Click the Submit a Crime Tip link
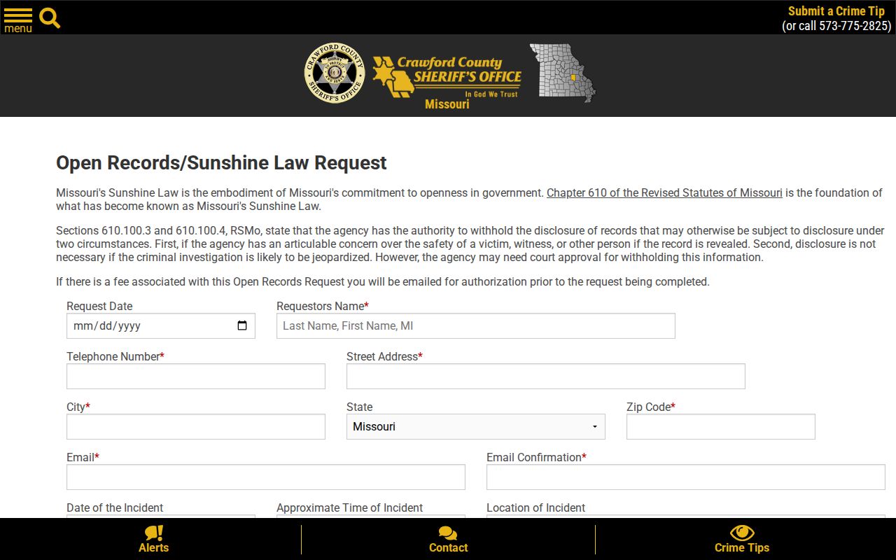This screenshot has width=896, height=560. pyautogui.click(x=836, y=11)
